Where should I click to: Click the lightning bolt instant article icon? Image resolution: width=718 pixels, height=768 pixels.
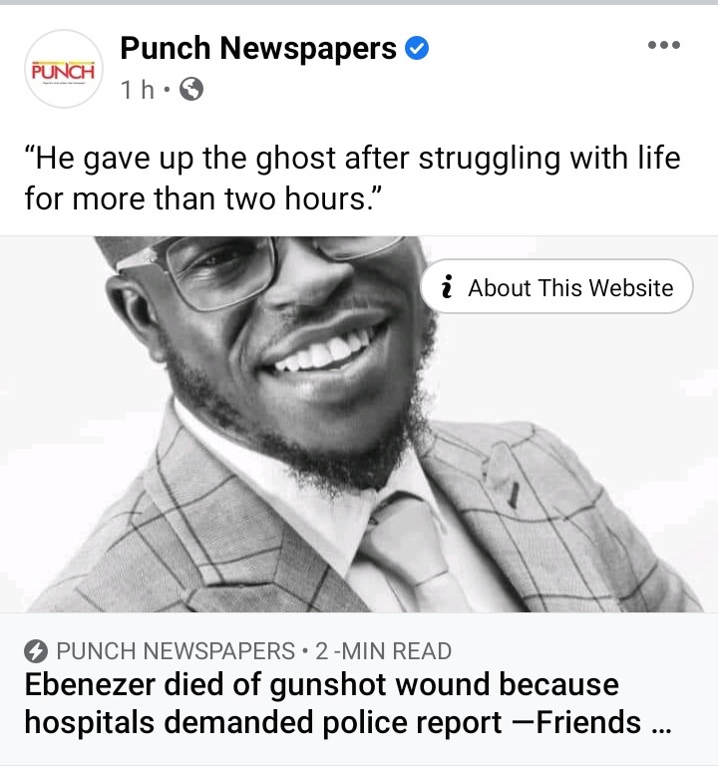[36, 652]
